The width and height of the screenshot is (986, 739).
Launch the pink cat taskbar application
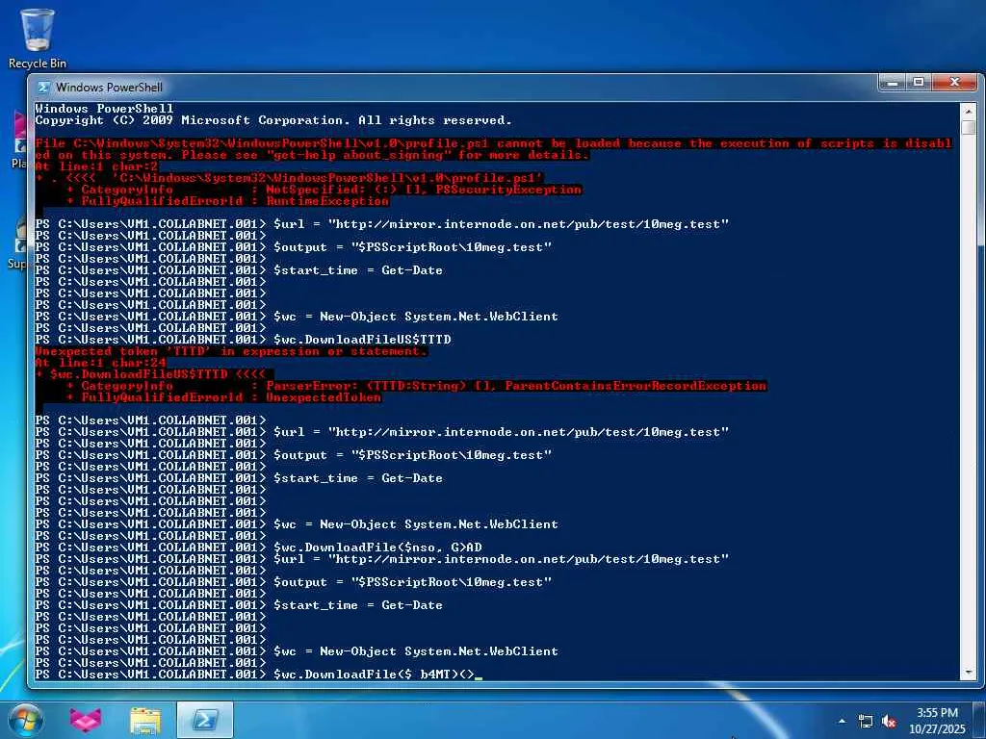pyautogui.click(x=86, y=720)
